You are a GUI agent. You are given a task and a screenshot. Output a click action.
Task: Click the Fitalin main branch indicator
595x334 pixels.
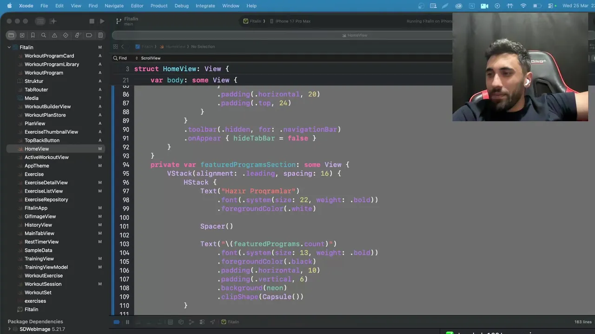(x=127, y=21)
